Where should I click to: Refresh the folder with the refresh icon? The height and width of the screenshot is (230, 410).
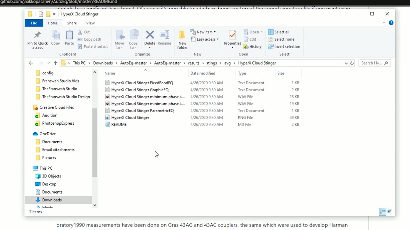[x=352, y=63]
